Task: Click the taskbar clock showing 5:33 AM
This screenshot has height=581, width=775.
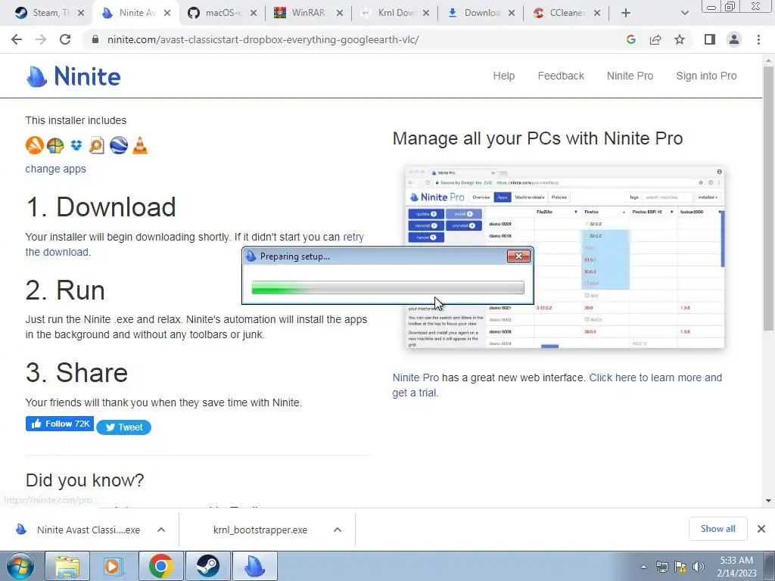Action: point(736,567)
